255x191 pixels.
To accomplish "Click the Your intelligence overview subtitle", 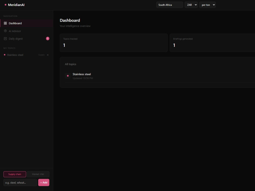I will click(x=75, y=26).
